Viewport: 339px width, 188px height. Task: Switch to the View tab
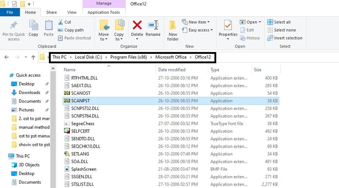[72, 12]
